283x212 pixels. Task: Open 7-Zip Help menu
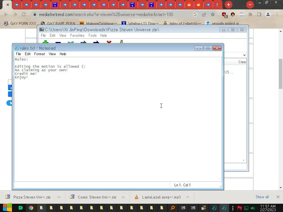click(x=104, y=36)
